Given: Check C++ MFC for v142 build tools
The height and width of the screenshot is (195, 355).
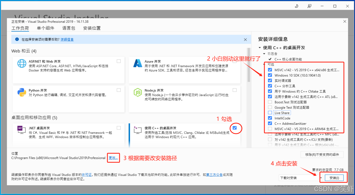Looking at the screenshot, I should [270, 134].
